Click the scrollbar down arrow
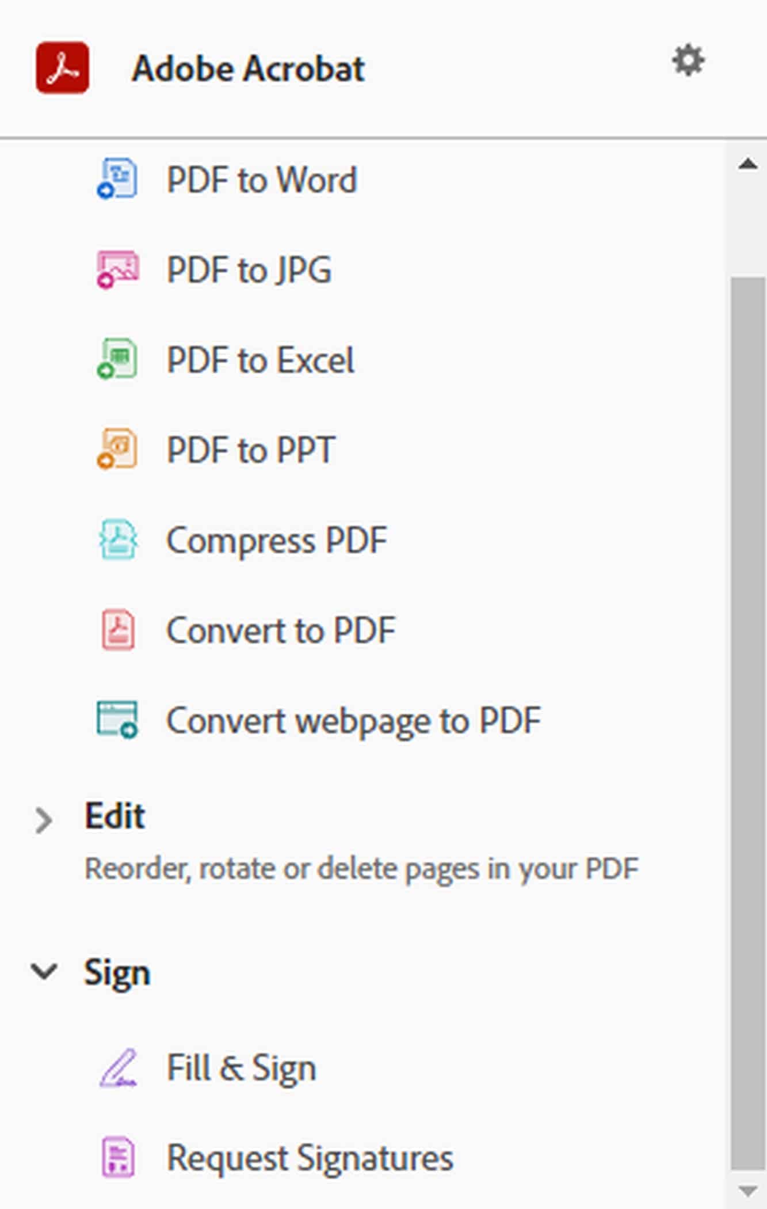This screenshot has width=767, height=1209. [x=747, y=1191]
